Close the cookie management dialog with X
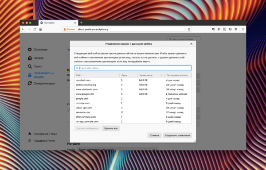The image size is (266, 170). click(192, 44)
